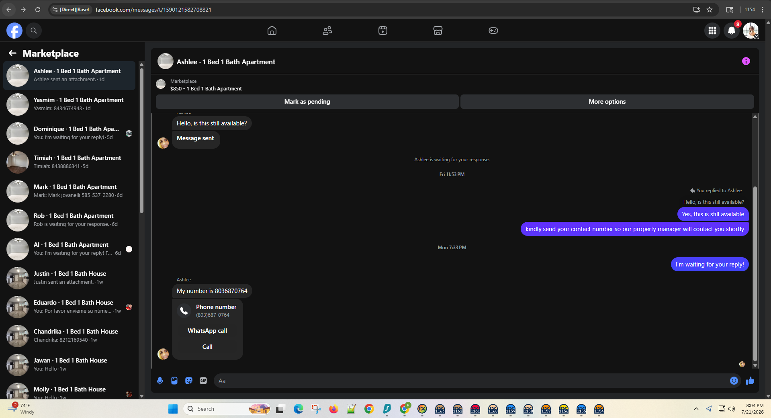Switch to the Friends tab in the top navigation
The height and width of the screenshot is (418, 771).
point(327,31)
